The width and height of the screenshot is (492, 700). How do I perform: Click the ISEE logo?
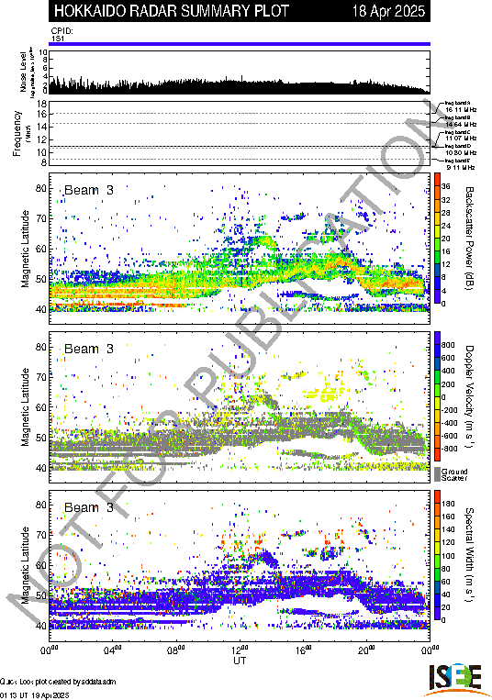(x=453, y=679)
